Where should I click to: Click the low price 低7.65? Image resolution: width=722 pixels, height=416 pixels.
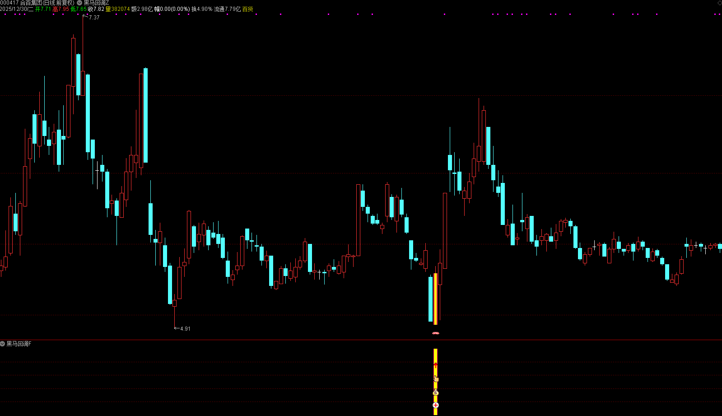click(79, 9)
